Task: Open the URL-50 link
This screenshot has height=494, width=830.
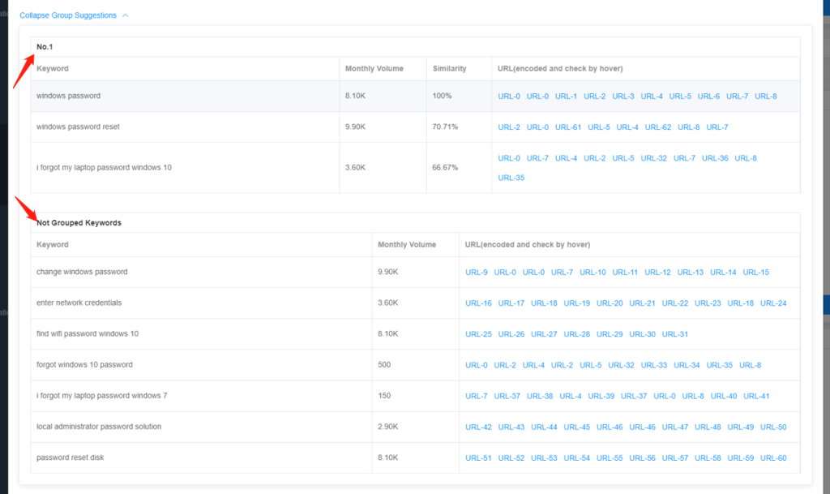Action: coord(773,427)
